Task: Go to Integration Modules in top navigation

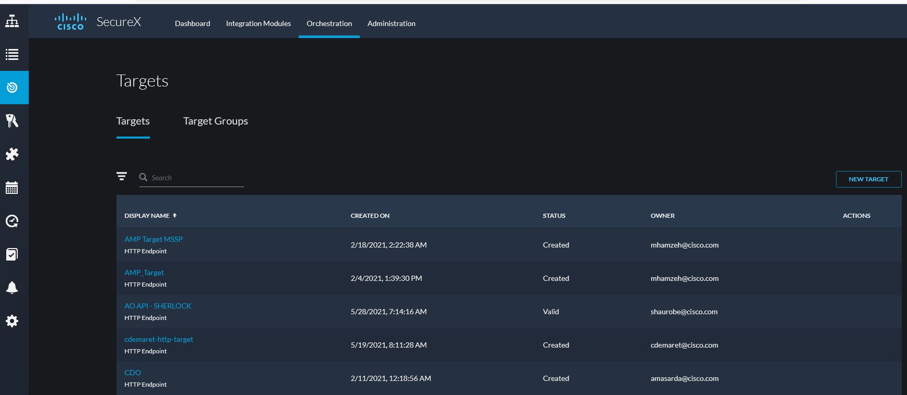Action: pos(258,23)
